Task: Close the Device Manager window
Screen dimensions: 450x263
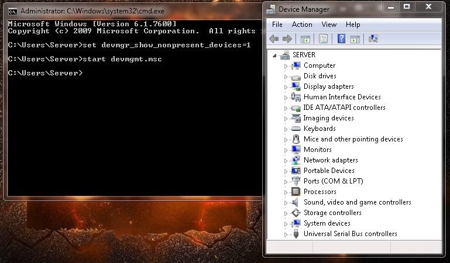Action: pyautogui.click(x=428, y=7)
